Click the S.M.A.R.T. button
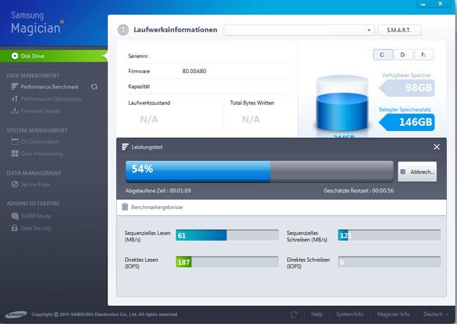 [399, 30]
